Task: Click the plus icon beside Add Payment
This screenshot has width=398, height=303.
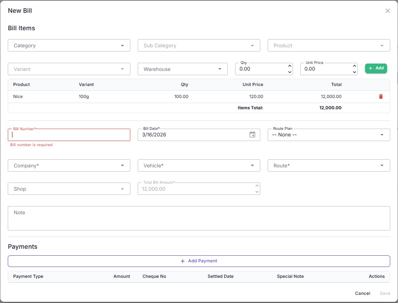Action: pos(183,261)
